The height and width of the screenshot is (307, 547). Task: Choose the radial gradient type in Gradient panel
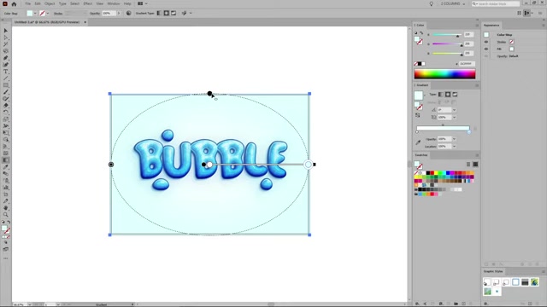click(448, 95)
